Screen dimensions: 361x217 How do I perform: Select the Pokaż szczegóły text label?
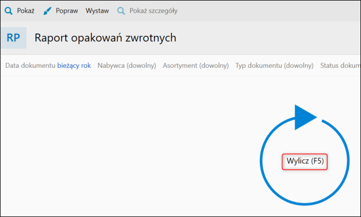(154, 11)
